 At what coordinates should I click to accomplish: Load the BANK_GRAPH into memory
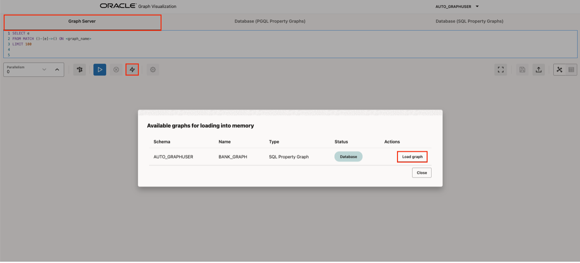(412, 157)
